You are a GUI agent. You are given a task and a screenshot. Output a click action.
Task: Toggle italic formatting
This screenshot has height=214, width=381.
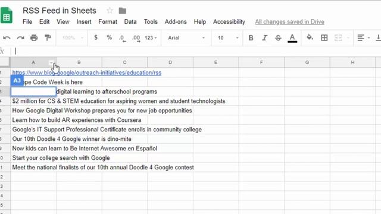click(x=264, y=38)
